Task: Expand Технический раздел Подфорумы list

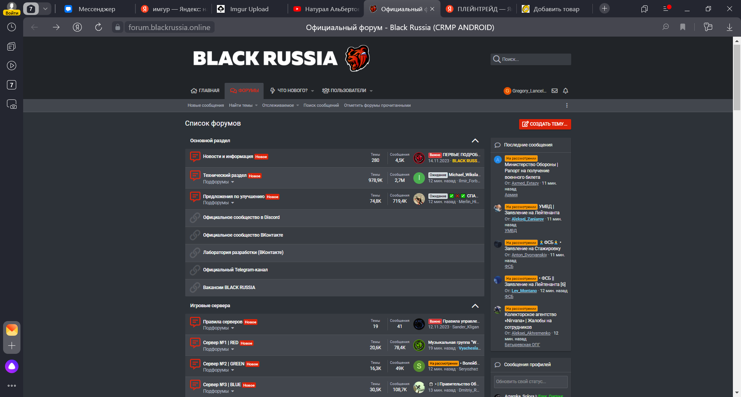Action: pyautogui.click(x=218, y=182)
